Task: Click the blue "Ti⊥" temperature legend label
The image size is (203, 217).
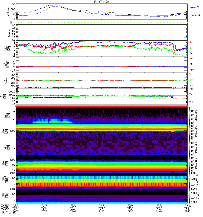Action: (191, 102)
